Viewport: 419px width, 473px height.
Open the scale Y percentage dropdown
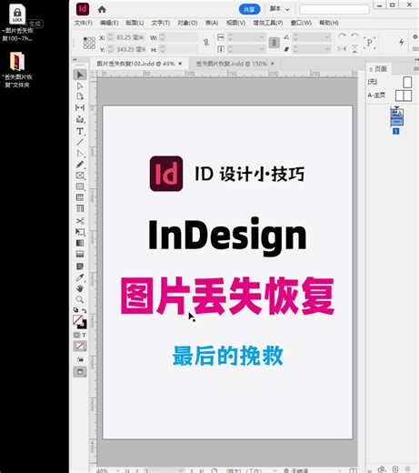coord(262,49)
